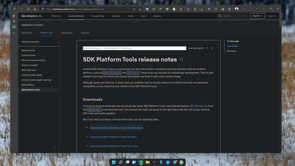
Task: Click Sign in
Action: click(x=272, y=16)
